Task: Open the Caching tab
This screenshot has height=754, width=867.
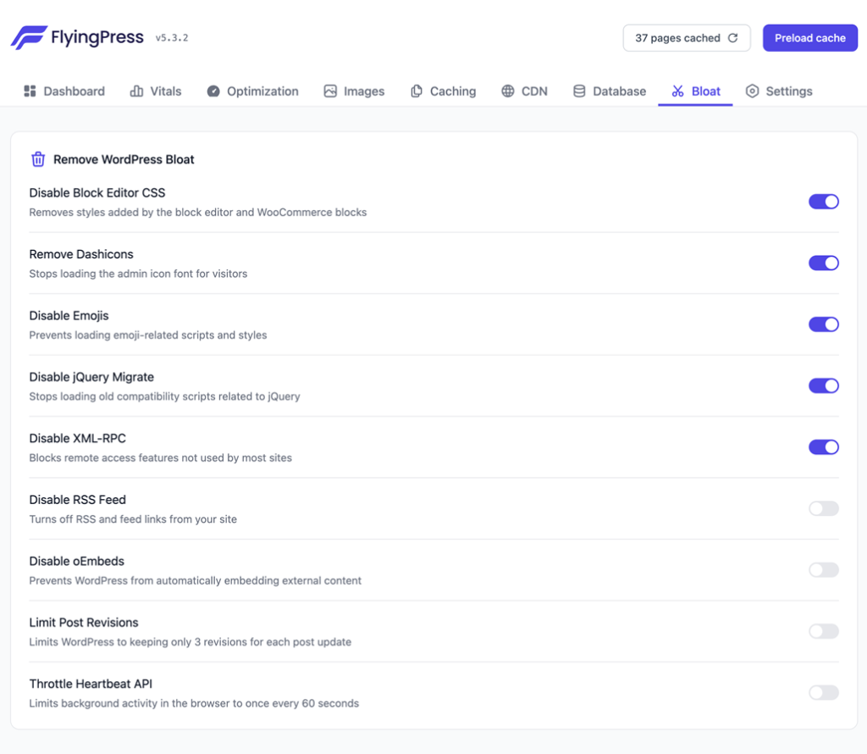Action: [443, 91]
